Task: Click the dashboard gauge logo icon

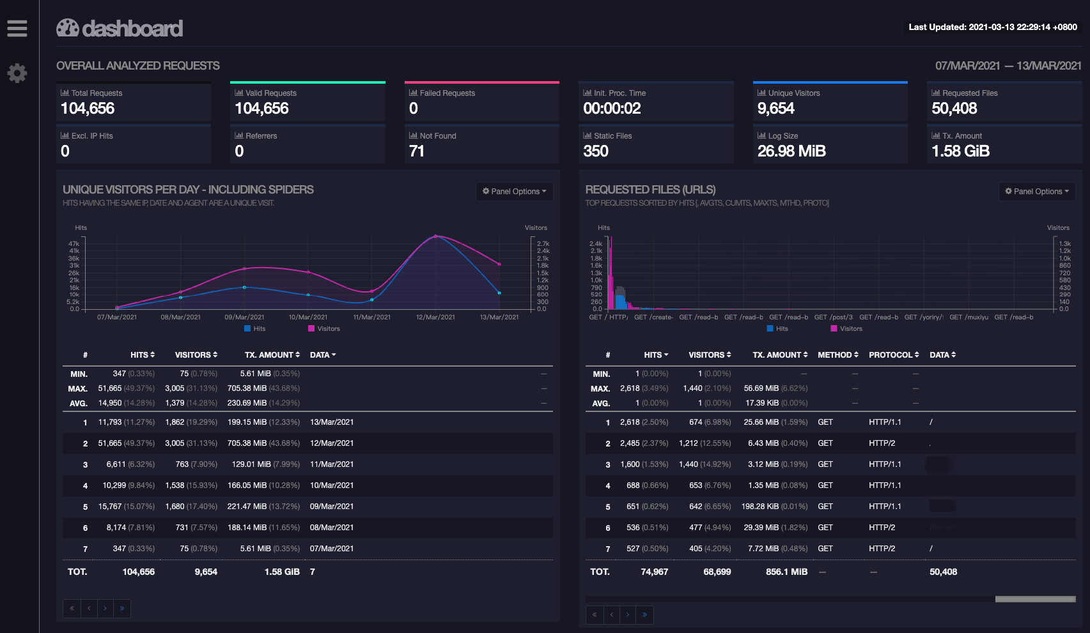Action: click(x=68, y=28)
